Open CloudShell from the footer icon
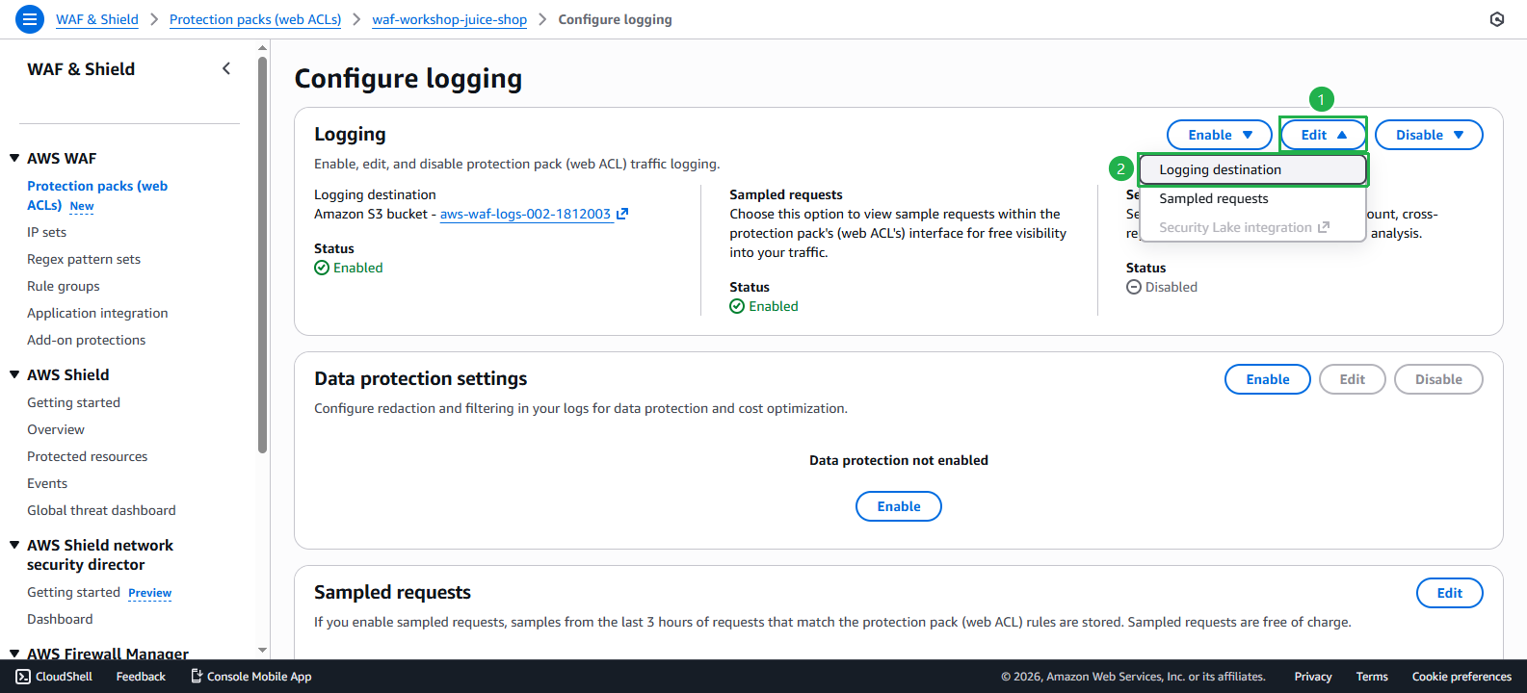 point(23,677)
